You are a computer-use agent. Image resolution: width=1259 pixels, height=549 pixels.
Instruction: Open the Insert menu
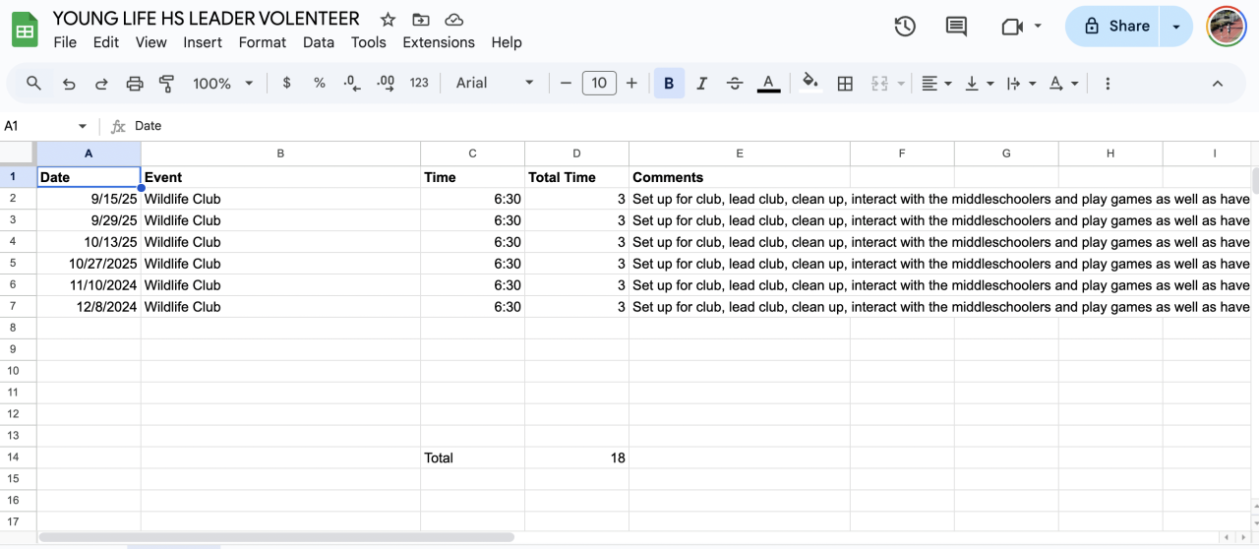point(203,42)
